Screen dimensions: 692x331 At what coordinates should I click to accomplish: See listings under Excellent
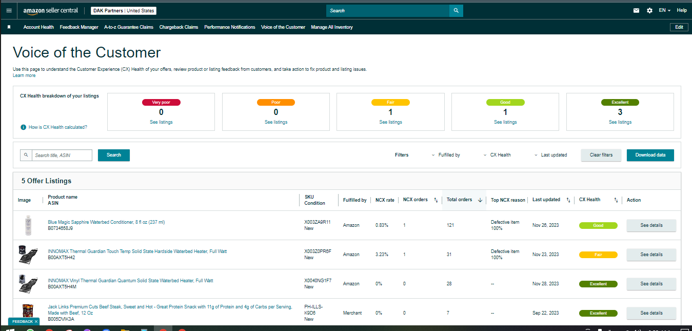tap(620, 122)
